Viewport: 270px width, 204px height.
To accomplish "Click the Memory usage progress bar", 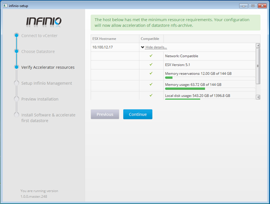I will 185,89.
